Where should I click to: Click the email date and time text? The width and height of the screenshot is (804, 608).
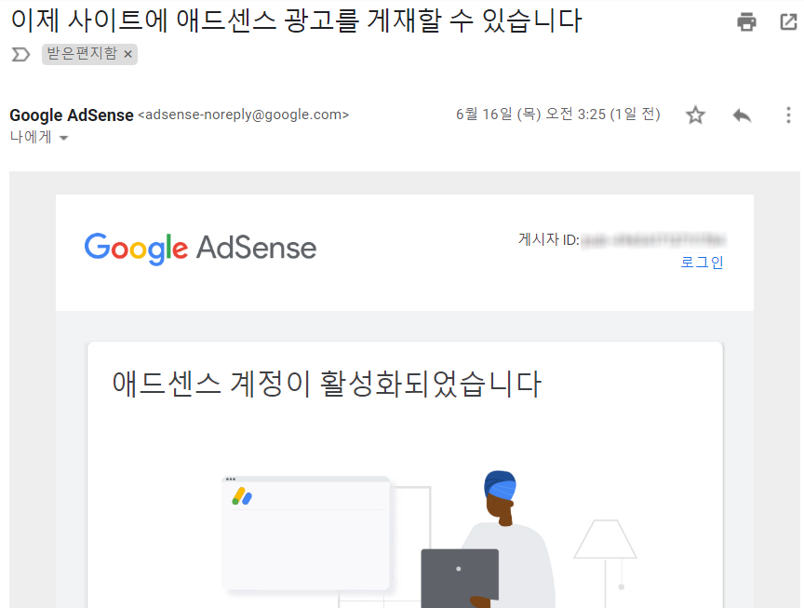pos(558,114)
